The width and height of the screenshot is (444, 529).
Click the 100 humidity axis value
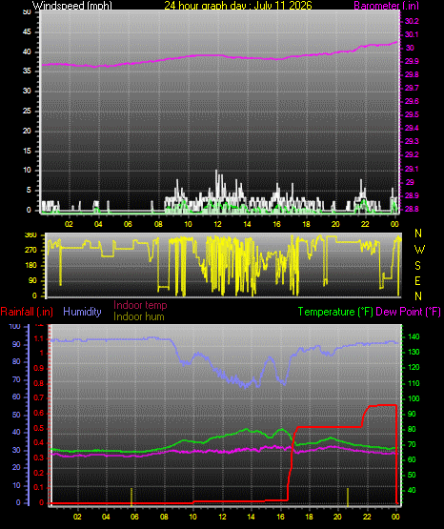15,326
